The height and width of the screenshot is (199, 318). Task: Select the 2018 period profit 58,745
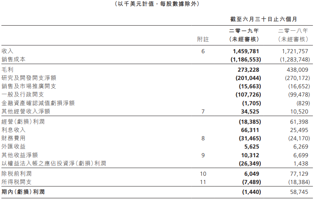(x=299, y=192)
